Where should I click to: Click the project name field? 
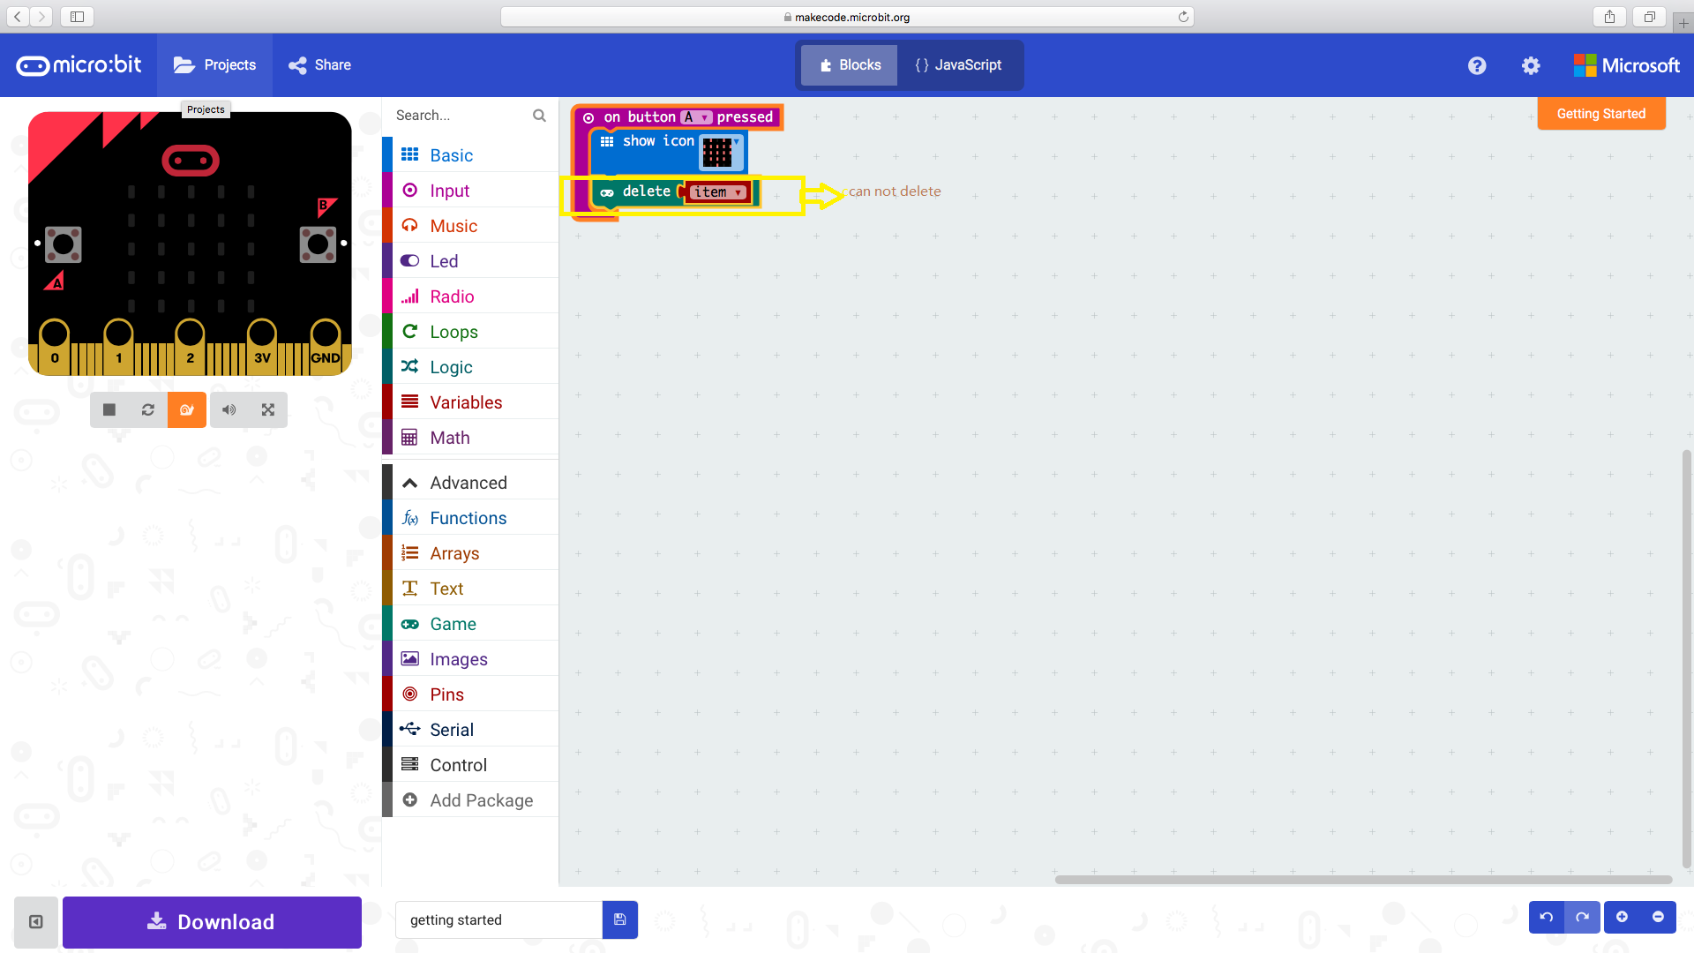tap(498, 919)
